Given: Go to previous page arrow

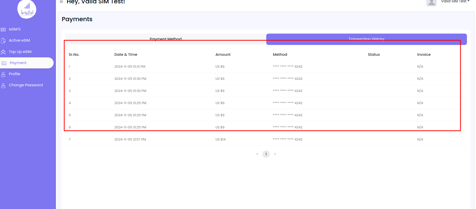Looking at the screenshot, I should [x=257, y=154].
